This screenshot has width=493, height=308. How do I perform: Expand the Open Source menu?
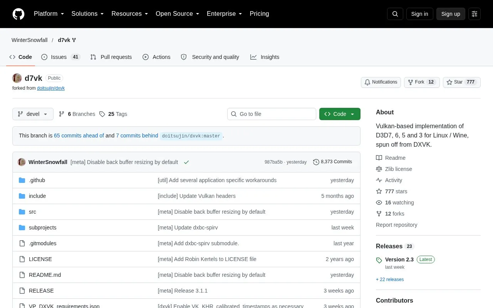(x=178, y=14)
